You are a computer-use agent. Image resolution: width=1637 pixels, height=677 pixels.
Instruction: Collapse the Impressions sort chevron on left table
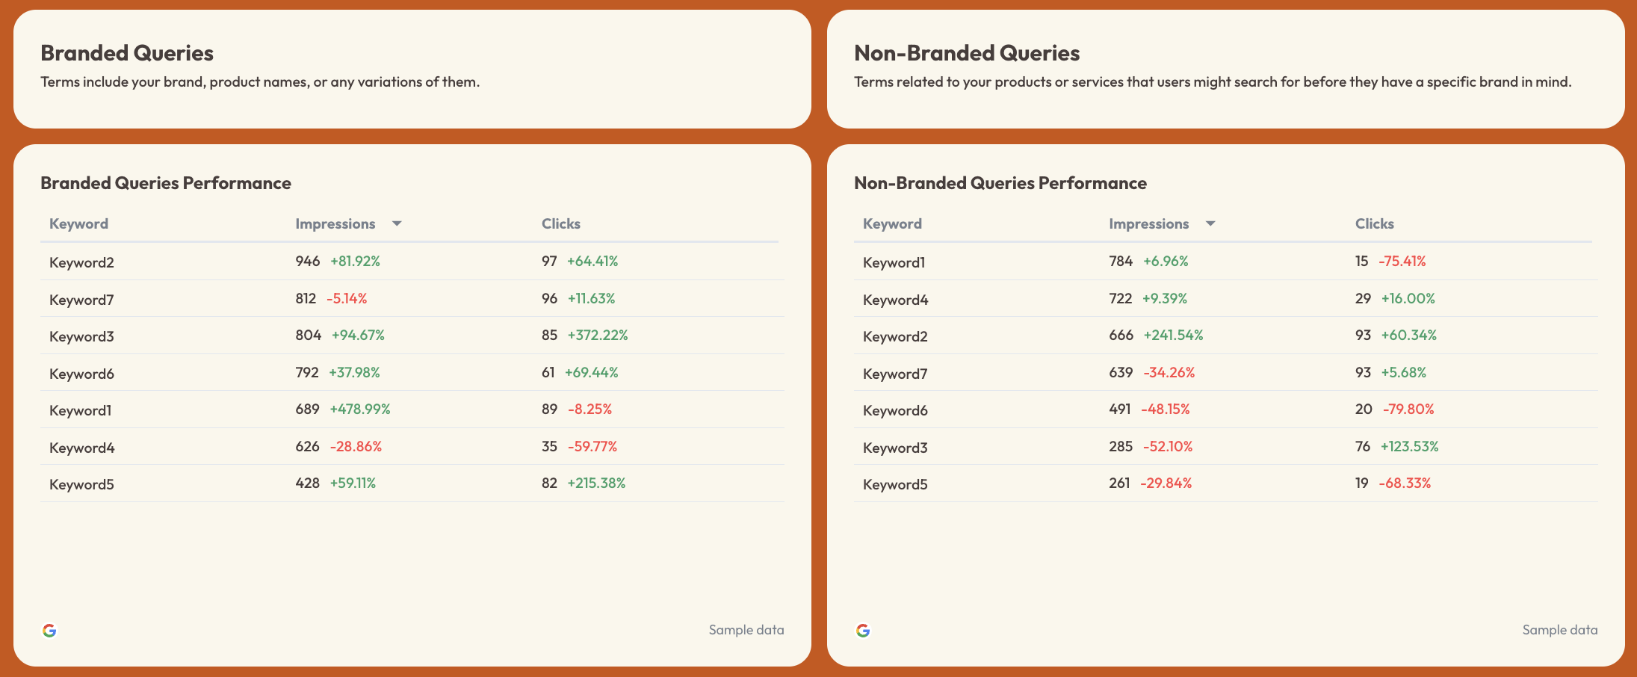(x=397, y=223)
